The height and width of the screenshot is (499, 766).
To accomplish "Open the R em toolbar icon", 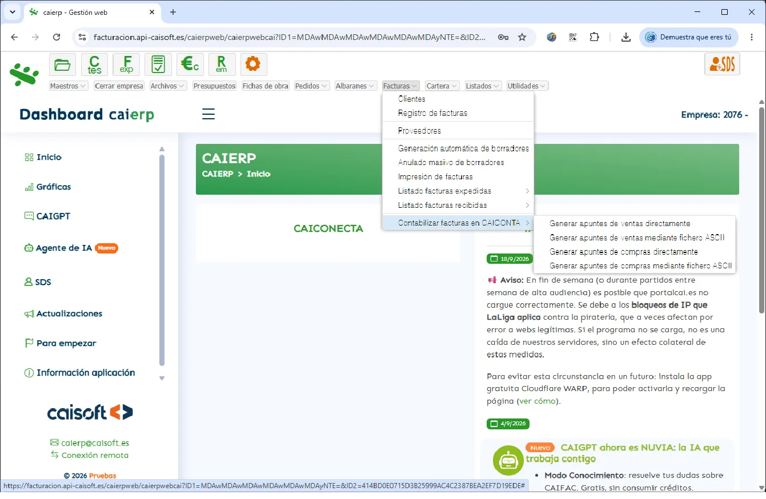I will [222, 65].
